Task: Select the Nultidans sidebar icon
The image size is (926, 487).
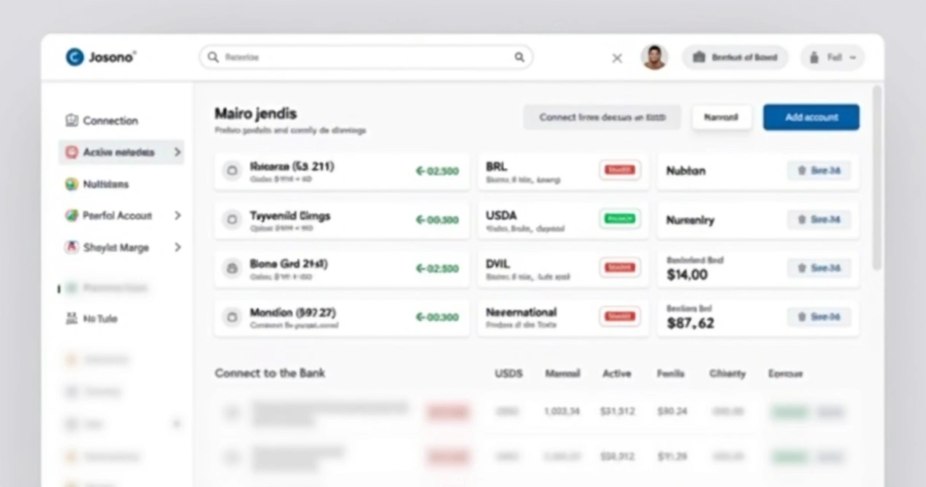Action: pyautogui.click(x=72, y=184)
